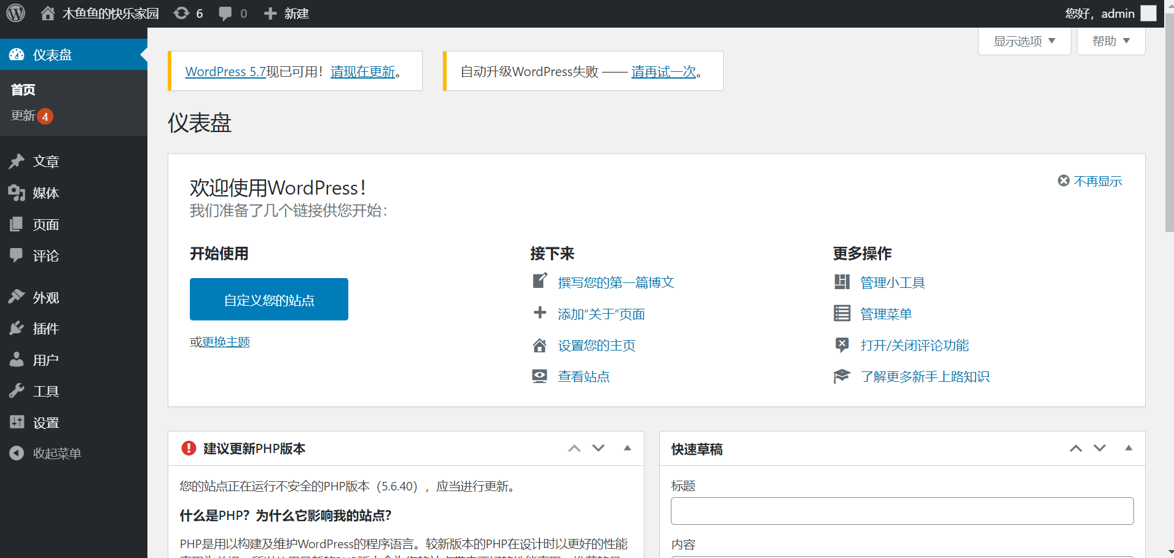Click the 撰写您的第一篇博文 link
Viewport: 1174px width, 558px height.
616,282
